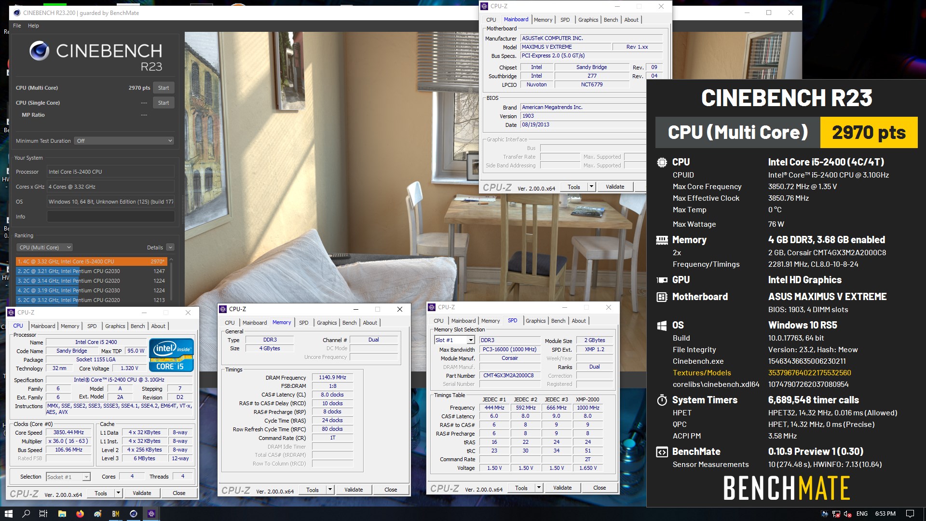Click the Cinebench logo sphere icon
Screen dimensions: 926x521
[x=39, y=51]
